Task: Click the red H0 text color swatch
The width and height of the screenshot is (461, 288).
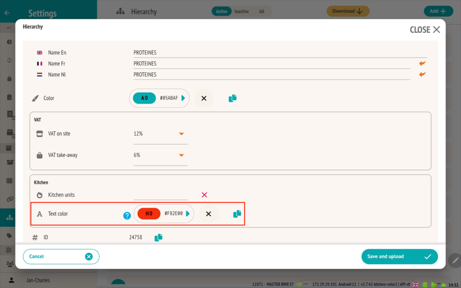Action: 149,214
